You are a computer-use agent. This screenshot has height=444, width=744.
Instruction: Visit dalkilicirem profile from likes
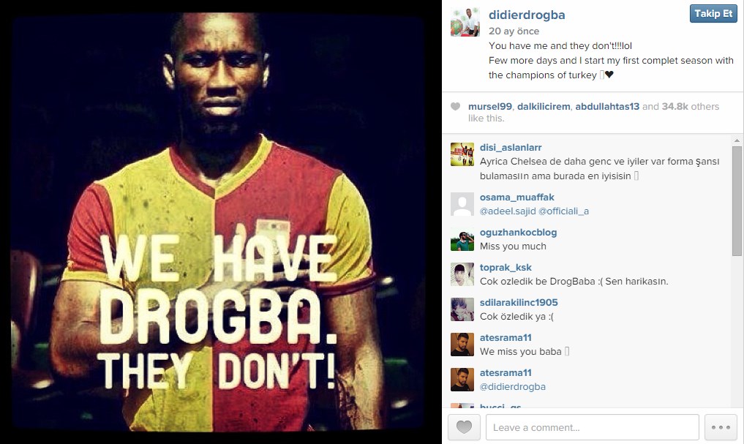544,107
